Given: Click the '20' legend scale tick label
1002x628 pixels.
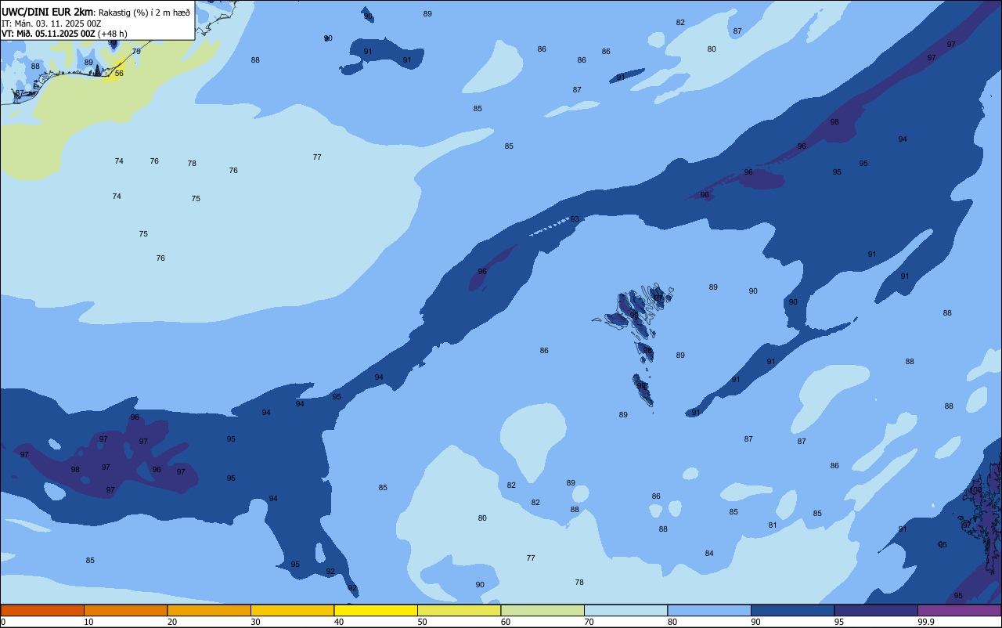Looking at the screenshot, I should pos(172,622).
